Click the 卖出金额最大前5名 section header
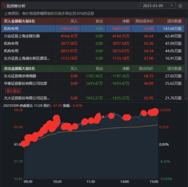The width and height of the screenshot is (188, 187). click(20, 69)
